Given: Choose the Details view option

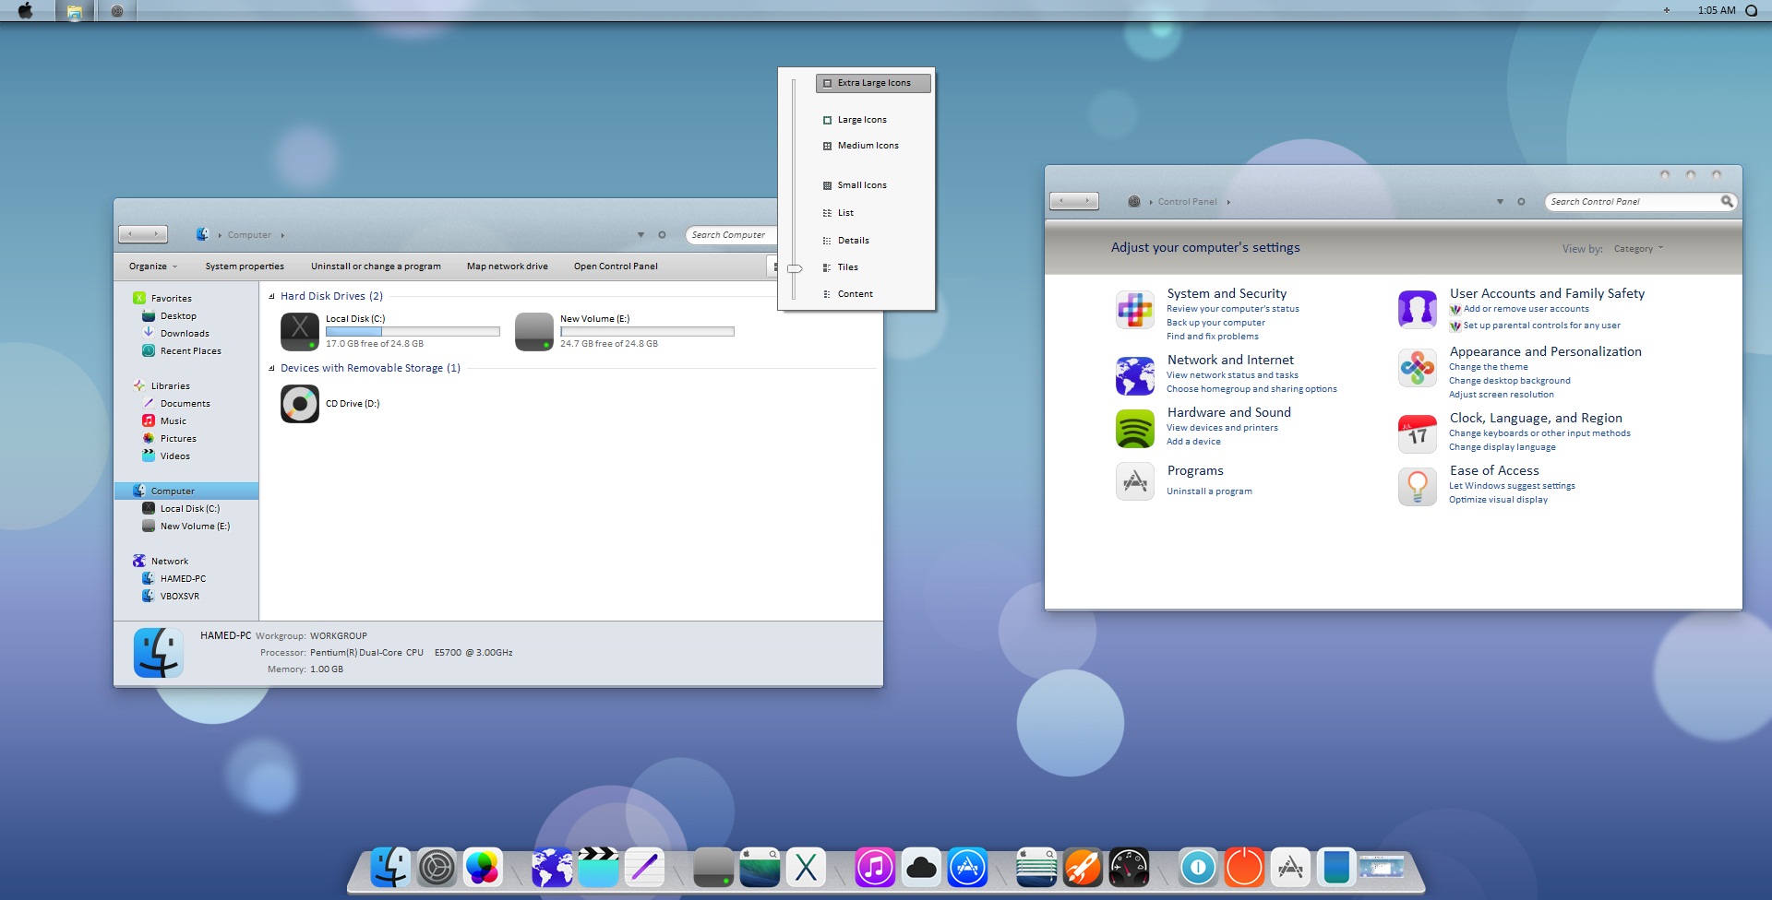Looking at the screenshot, I should point(853,241).
